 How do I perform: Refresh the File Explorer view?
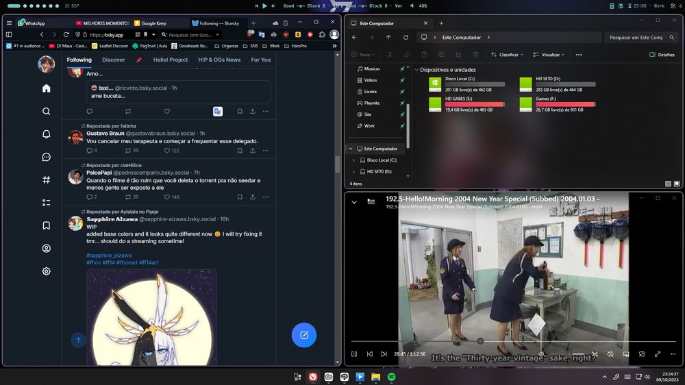tap(406, 38)
